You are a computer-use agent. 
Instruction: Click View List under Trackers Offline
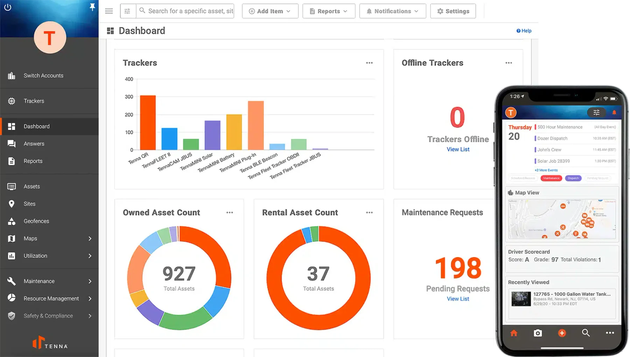coord(458,149)
